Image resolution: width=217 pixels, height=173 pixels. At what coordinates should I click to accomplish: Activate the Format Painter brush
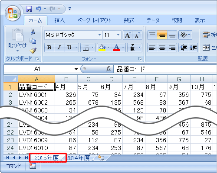(33, 51)
